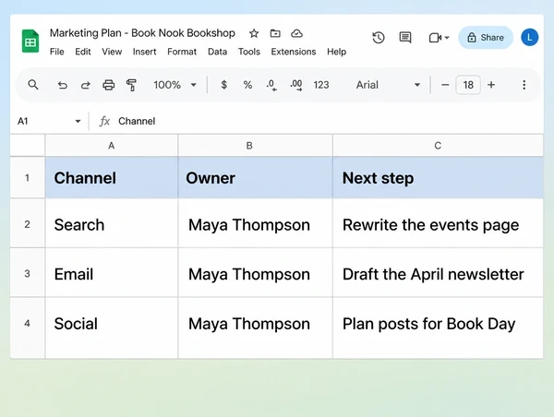Viewport: 554px width, 417px height.
Task: Click the Share button
Action: tap(486, 38)
